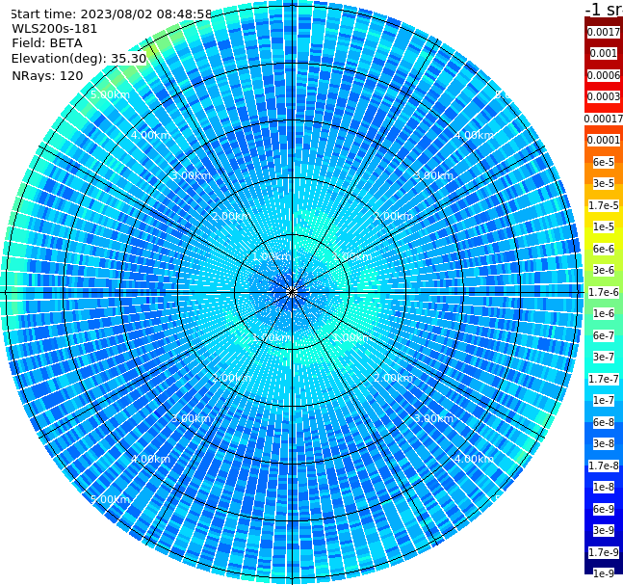
Task: Select the upper-left 4.00km ring label
Action: [x=150, y=135]
